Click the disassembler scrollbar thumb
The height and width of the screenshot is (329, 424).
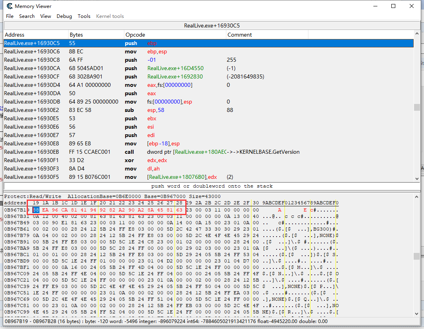[x=417, y=107]
